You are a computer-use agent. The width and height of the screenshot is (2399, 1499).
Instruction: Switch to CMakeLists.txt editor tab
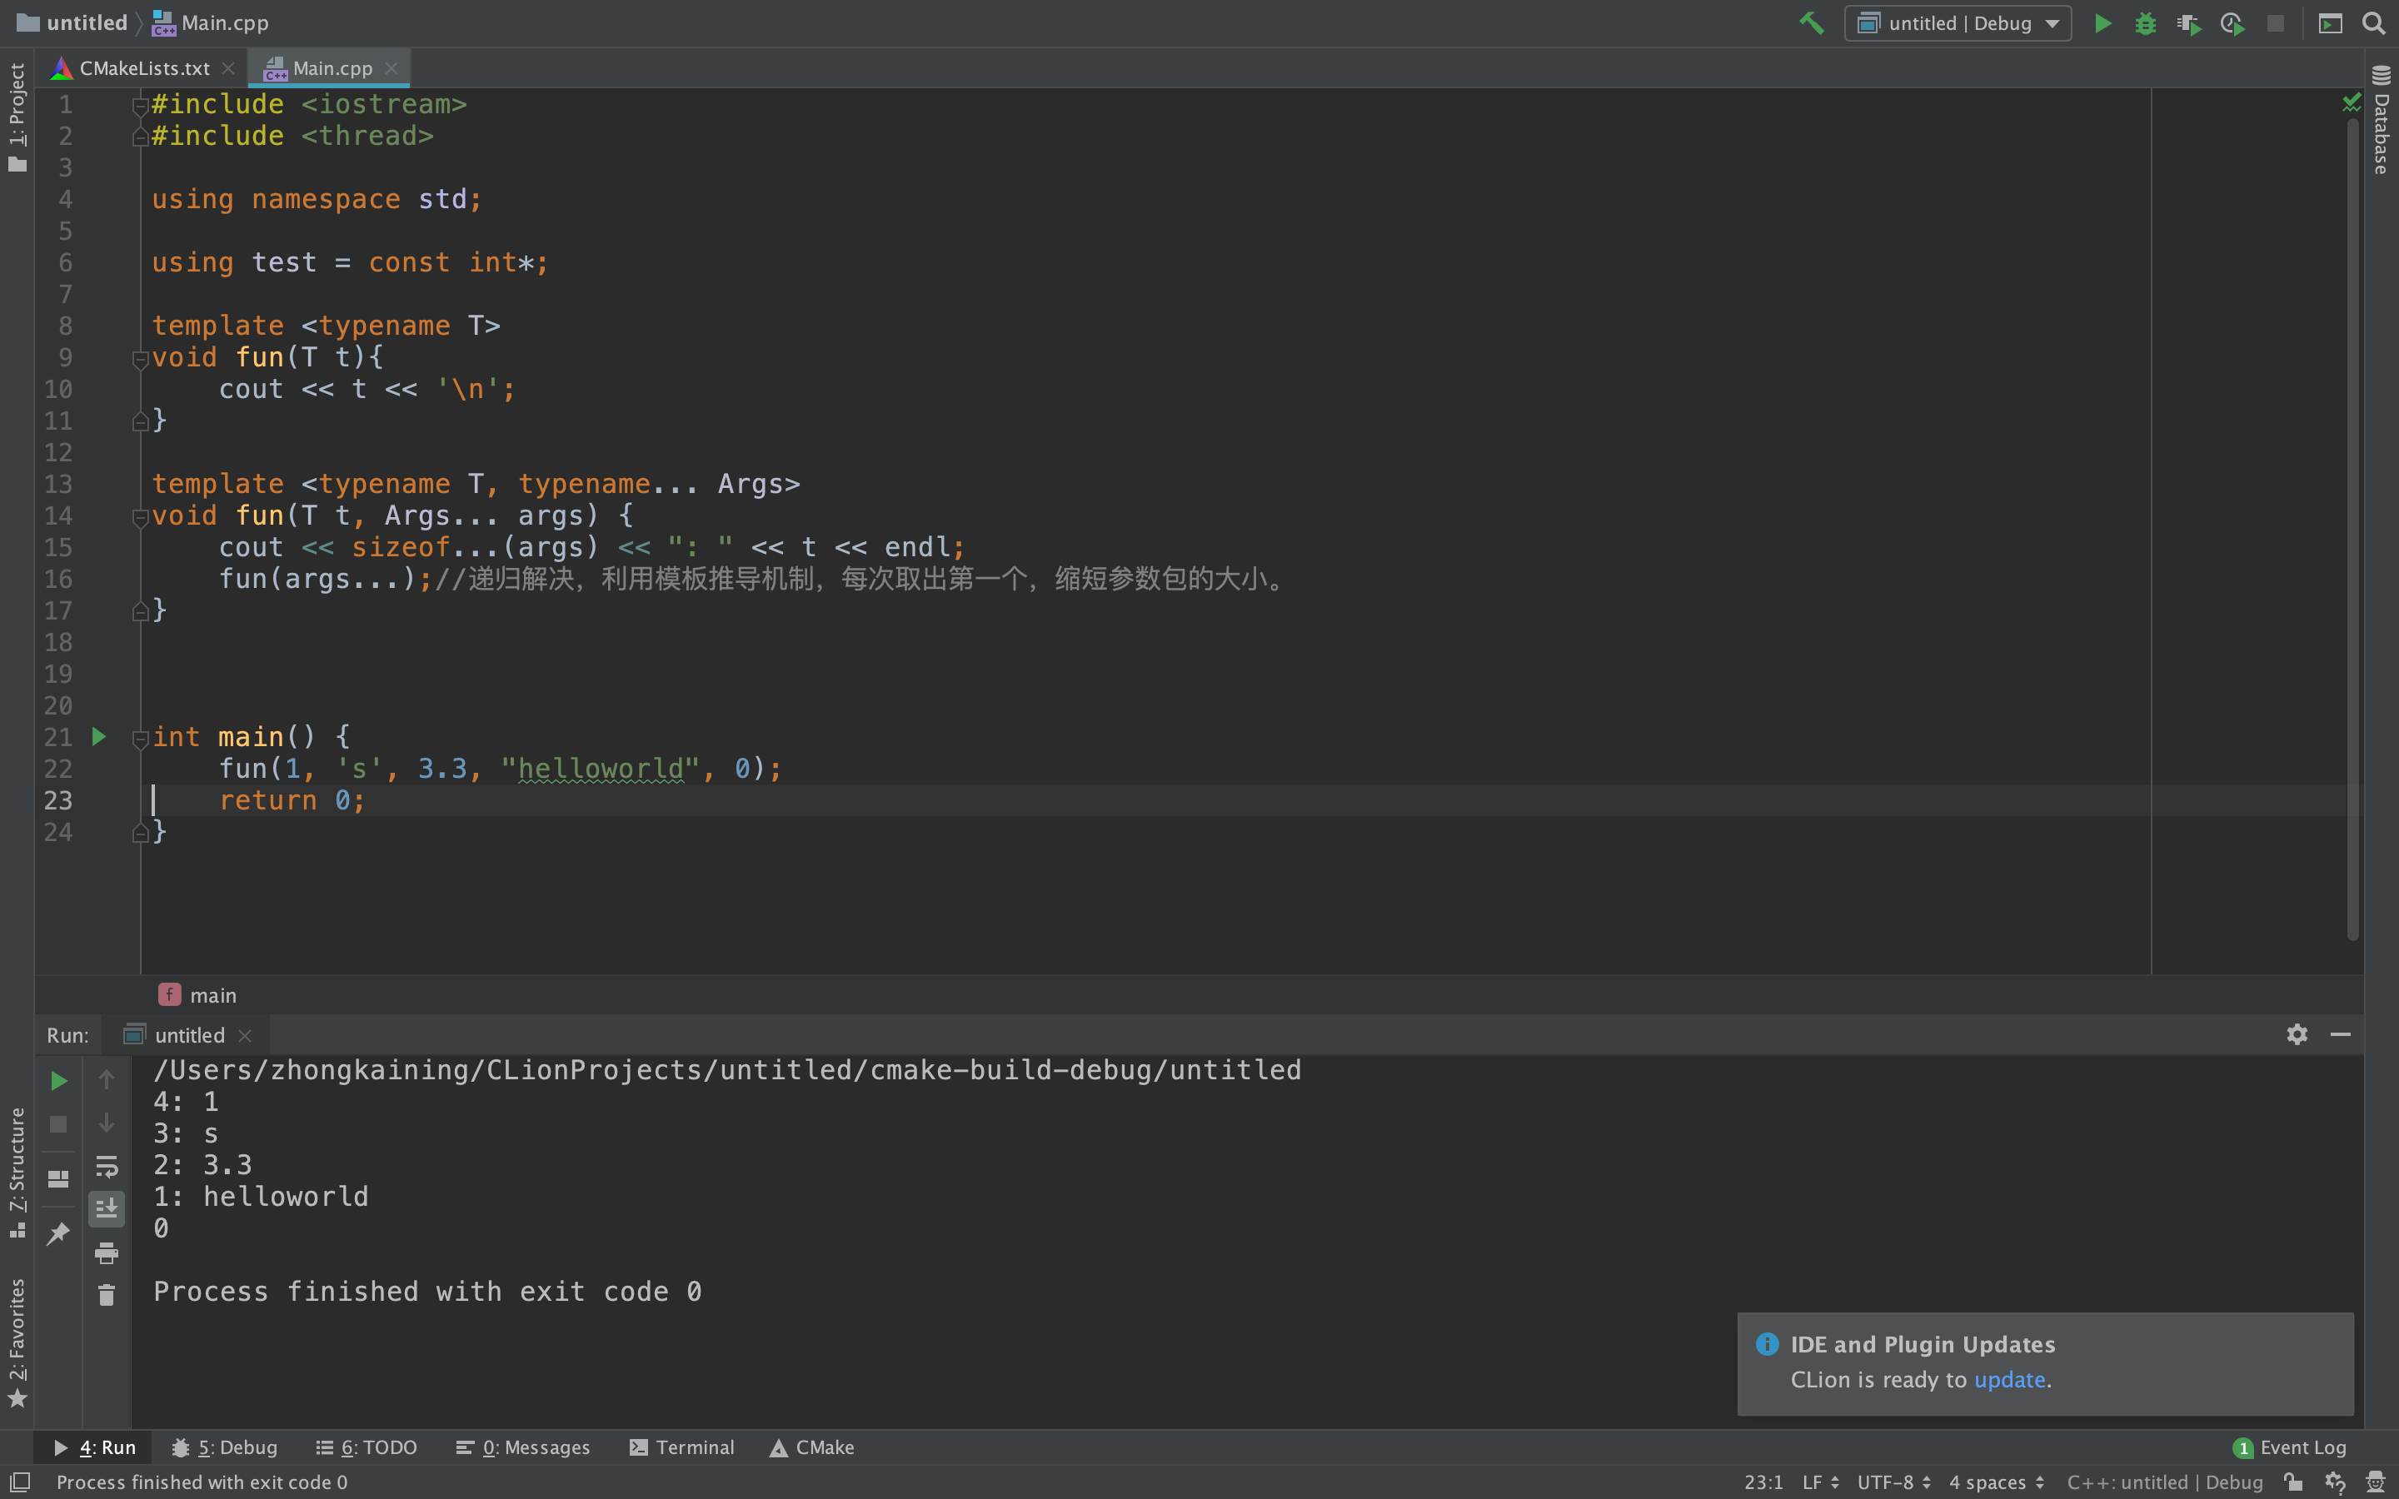pyautogui.click(x=144, y=68)
